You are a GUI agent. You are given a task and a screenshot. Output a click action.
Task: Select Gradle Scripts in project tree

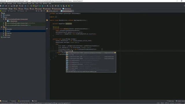click(6, 37)
